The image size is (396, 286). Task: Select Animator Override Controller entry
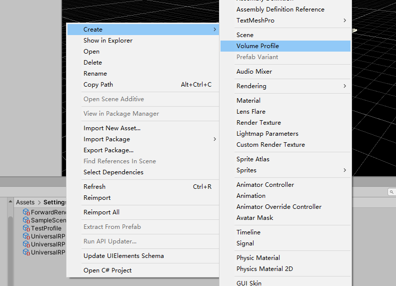[285, 207]
